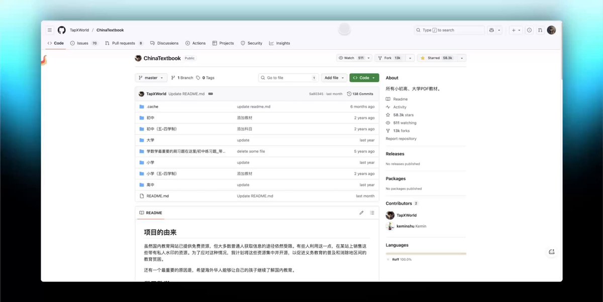Open the Actions tab

(x=195, y=43)
